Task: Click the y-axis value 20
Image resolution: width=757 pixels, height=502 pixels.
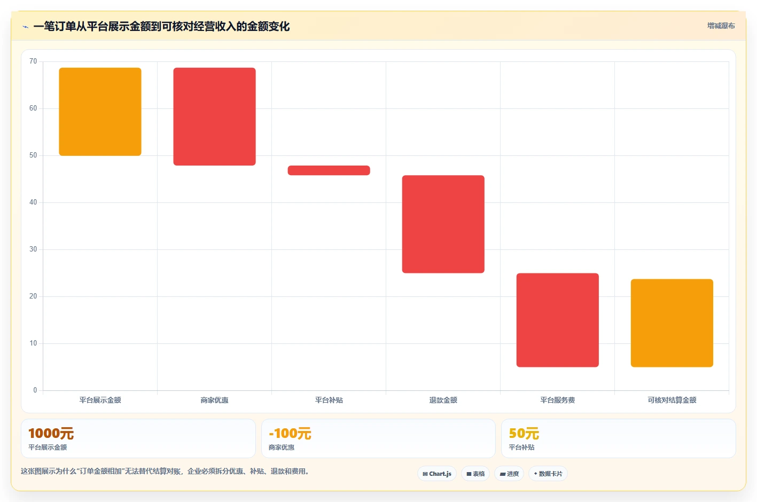Action: point(33,296)
